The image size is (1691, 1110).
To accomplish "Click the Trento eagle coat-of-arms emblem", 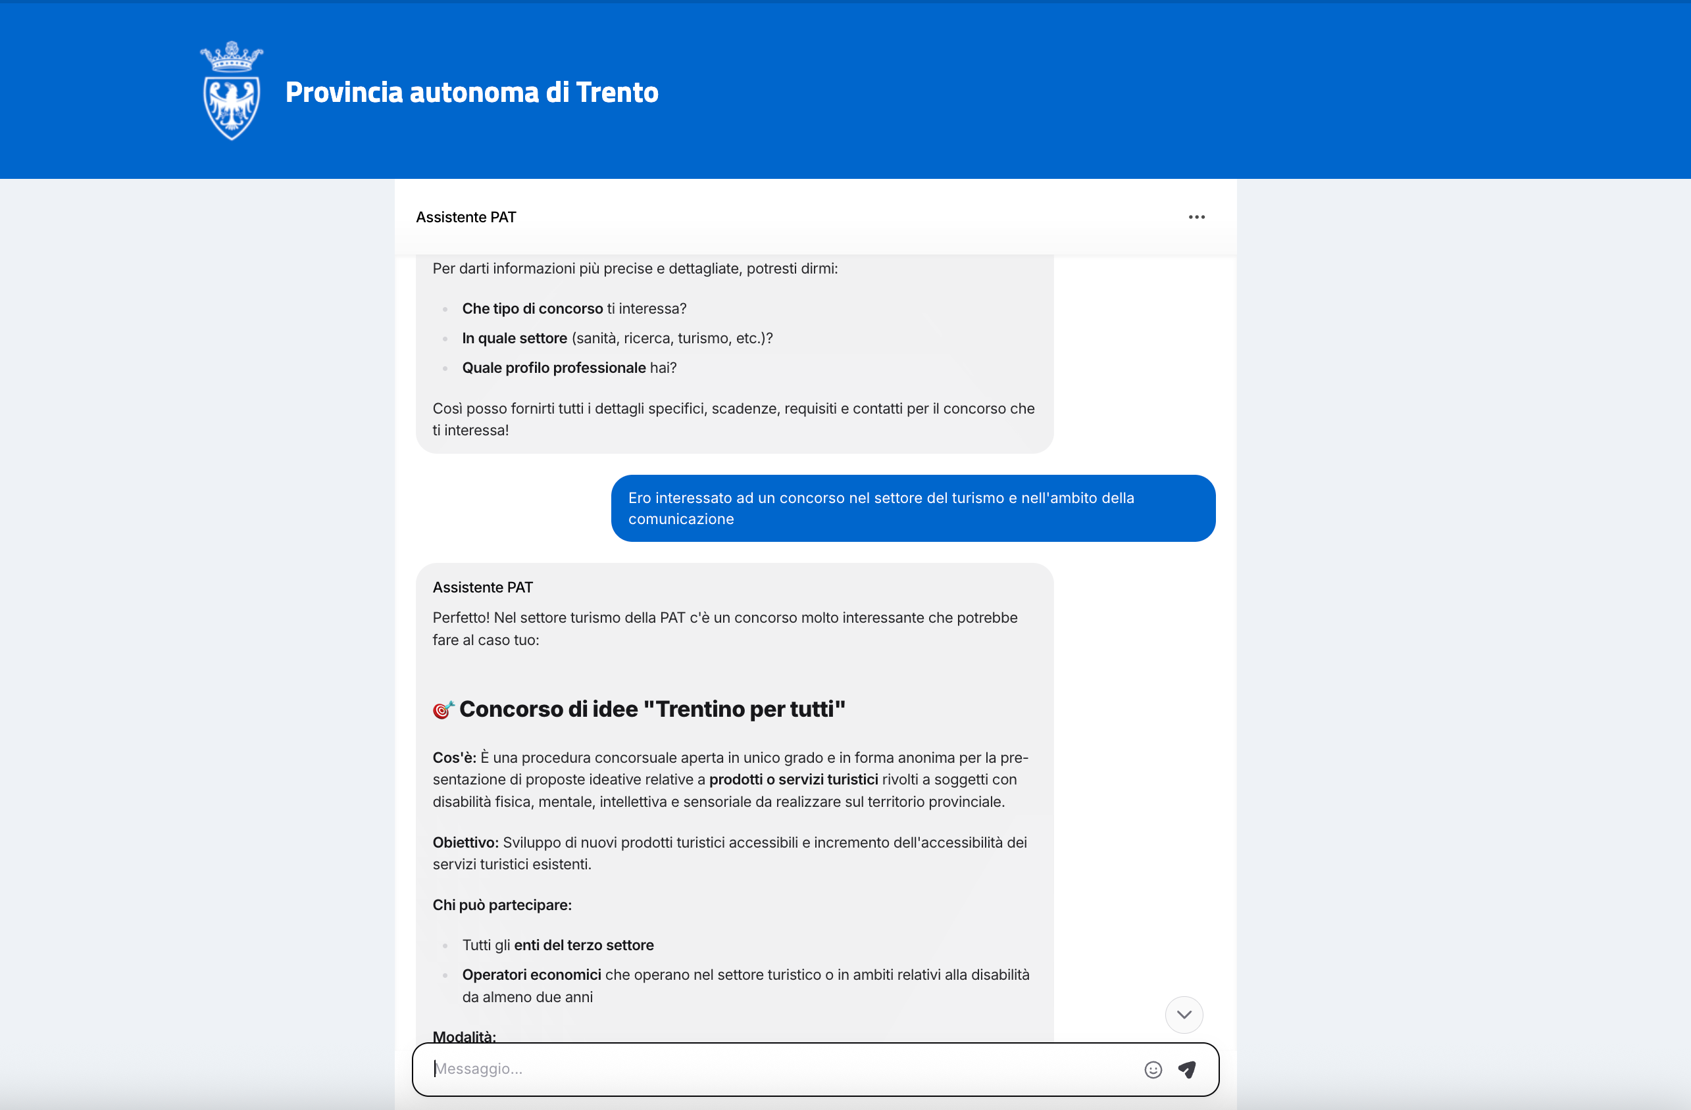I will click(x=231, y=109).
